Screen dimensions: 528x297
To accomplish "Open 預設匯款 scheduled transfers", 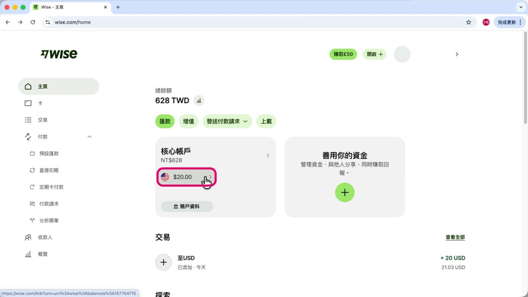I will 49,153.
